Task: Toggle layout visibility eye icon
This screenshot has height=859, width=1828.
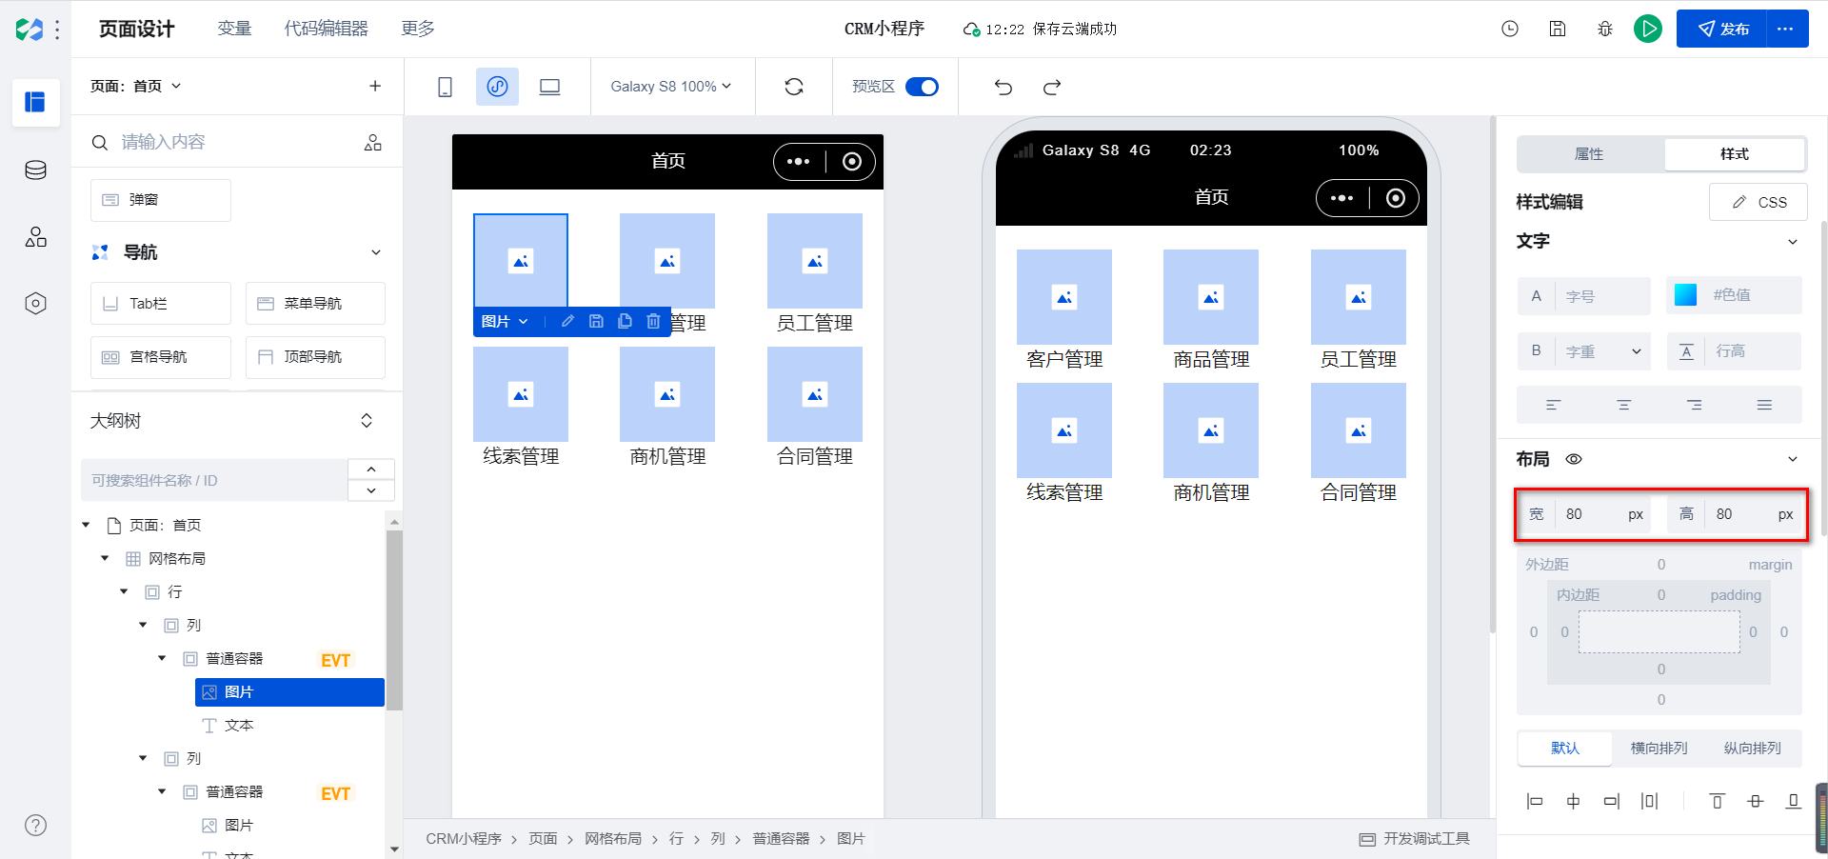Action: tap(1574, 459)
